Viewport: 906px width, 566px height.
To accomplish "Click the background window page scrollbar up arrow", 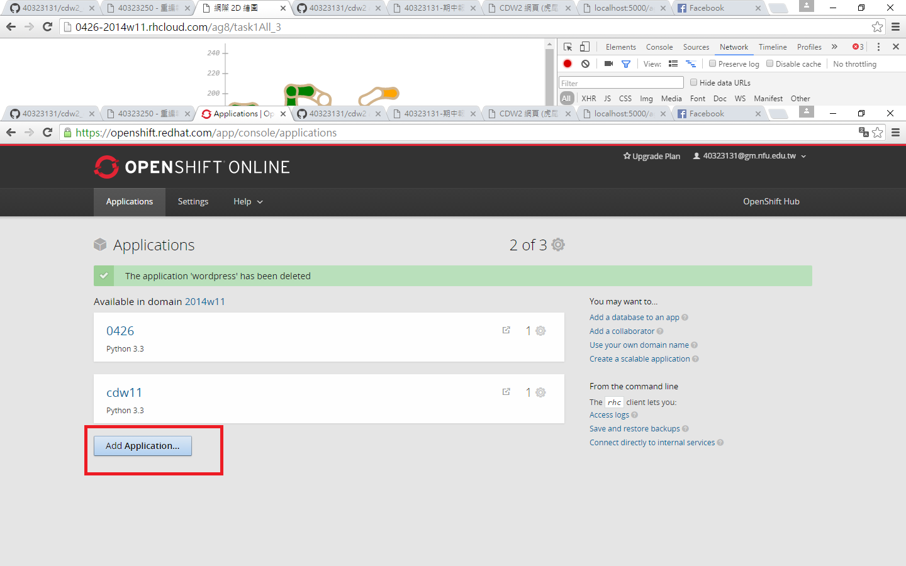I will [x=549, y=45].
